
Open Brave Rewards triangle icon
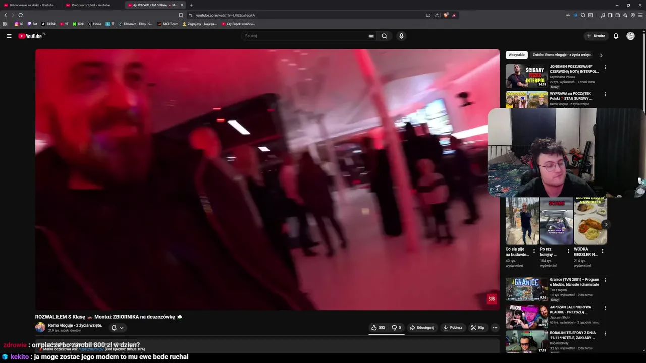(x=454, y=15)
